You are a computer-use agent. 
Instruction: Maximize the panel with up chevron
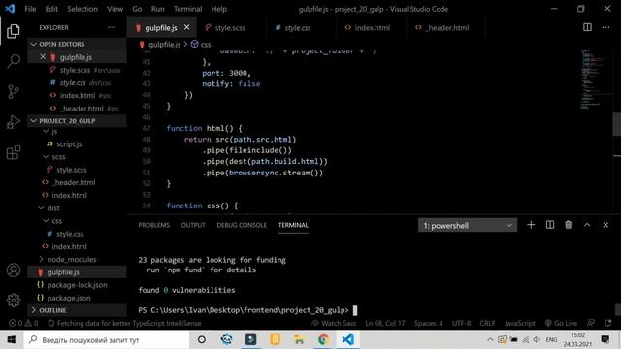[587, 225]
